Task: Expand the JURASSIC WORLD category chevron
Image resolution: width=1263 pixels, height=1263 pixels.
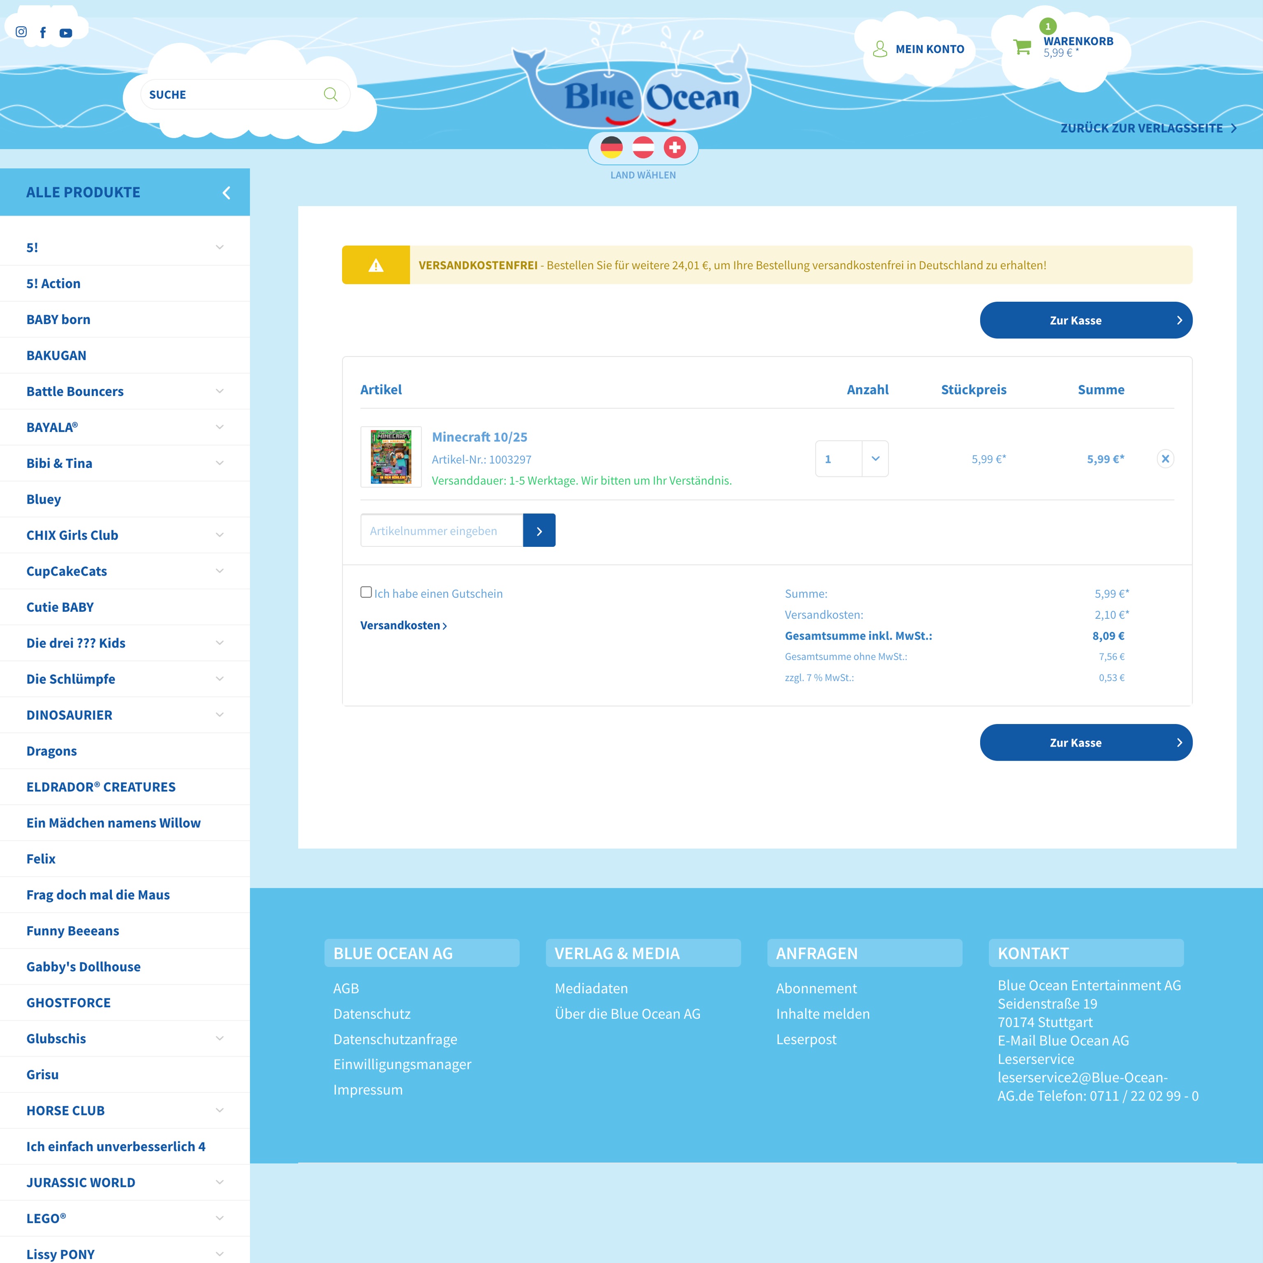Action: [x=220, y=1182]
